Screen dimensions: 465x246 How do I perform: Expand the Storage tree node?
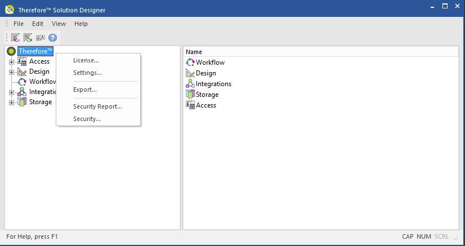11,102
